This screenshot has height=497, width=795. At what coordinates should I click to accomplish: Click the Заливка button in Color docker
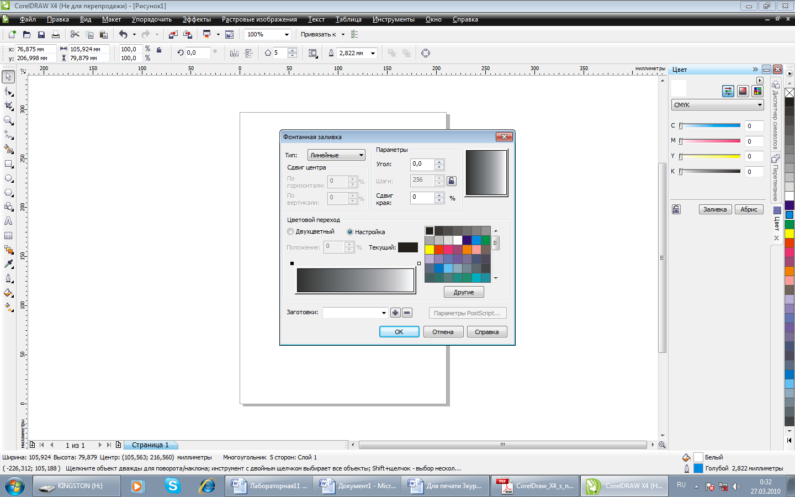tap(715, 209)
